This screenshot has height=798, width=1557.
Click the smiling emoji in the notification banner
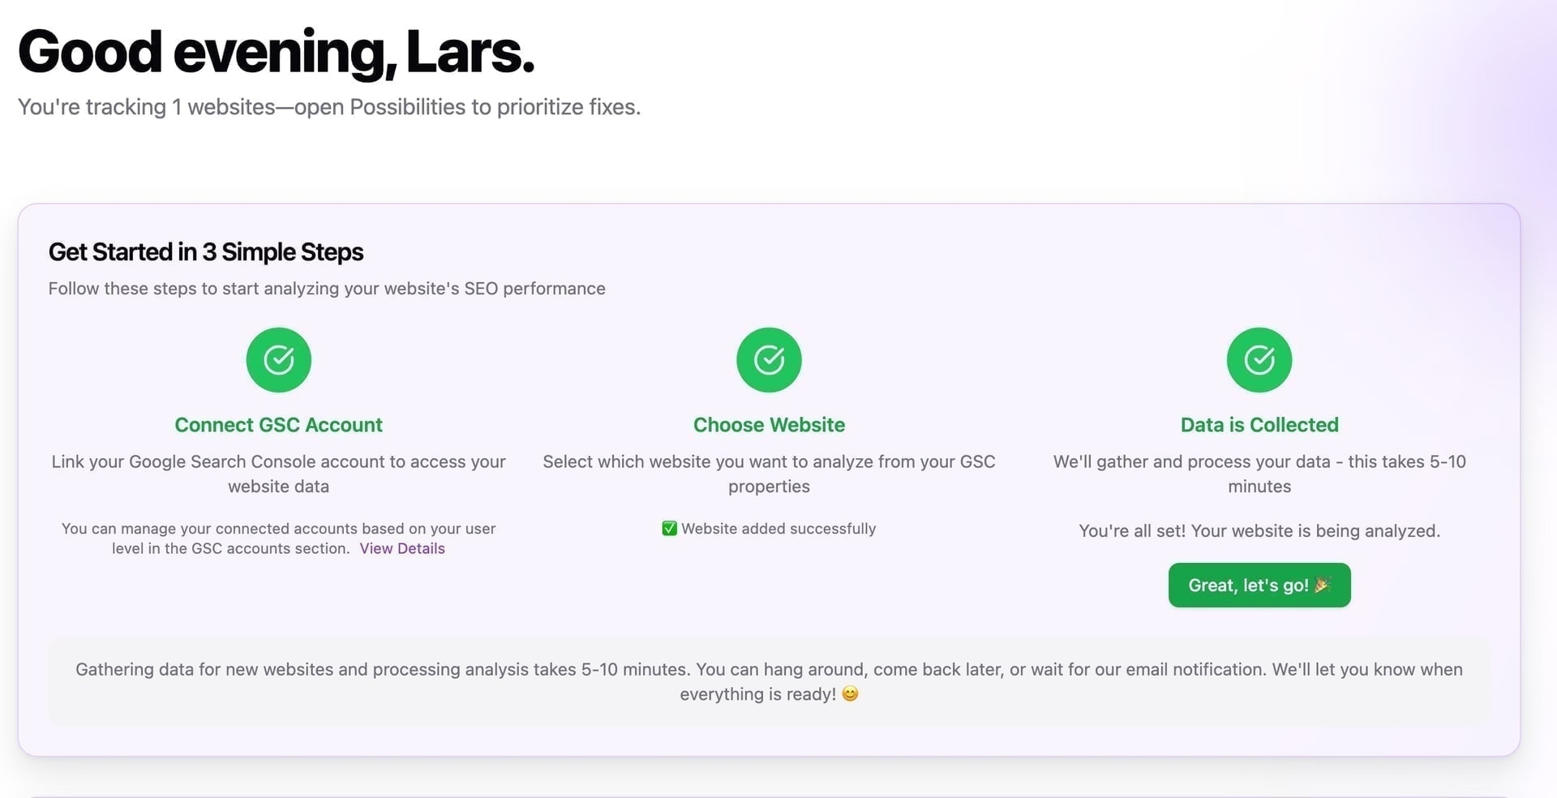851,694
